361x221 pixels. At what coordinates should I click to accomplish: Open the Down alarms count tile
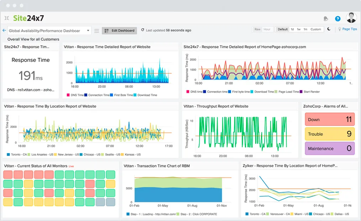329,119
